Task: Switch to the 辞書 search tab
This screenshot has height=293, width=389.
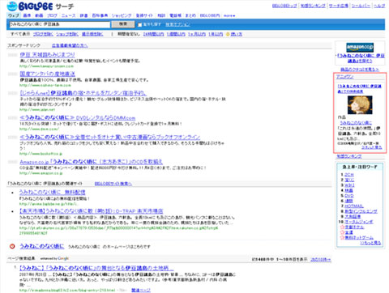Action: pyautogui.click(x=83, y=15)
